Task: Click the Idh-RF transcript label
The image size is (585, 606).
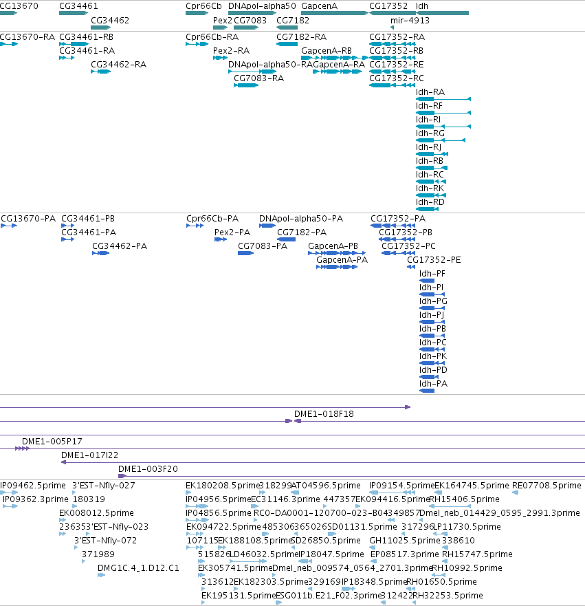Action: [x=429, y=106]
